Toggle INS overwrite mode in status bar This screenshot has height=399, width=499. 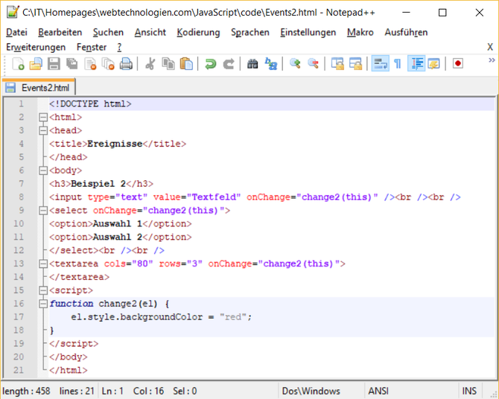(x=469, y=391)
